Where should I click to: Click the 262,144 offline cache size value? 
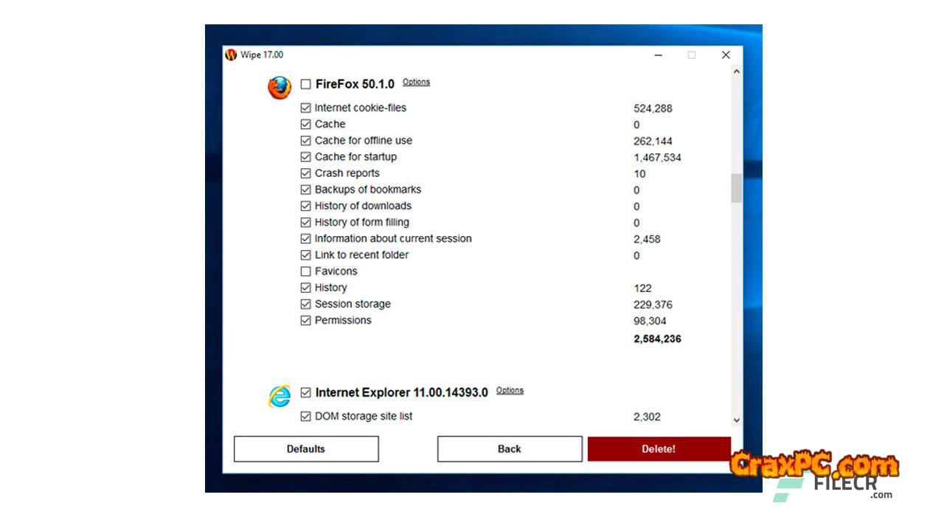point(653,141)
